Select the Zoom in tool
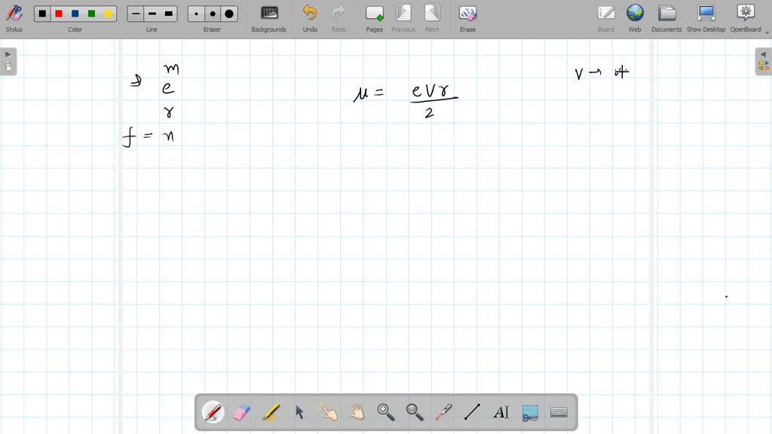The width and height of the screenshot is (772, 434). coord(386,412)
